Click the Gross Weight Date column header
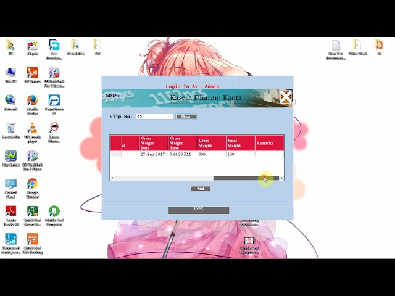The width and height of the screenshot is (395, 296). 154,143
